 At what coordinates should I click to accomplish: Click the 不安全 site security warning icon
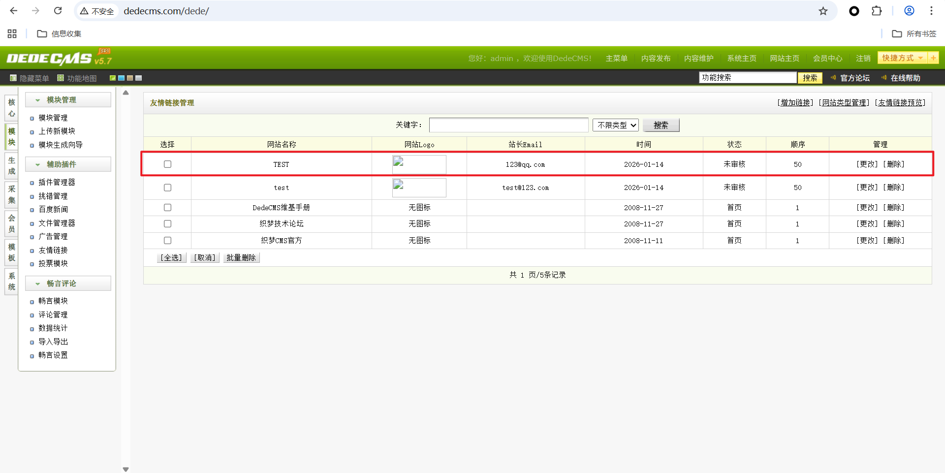pyautogui.click(x=97, y=11)
